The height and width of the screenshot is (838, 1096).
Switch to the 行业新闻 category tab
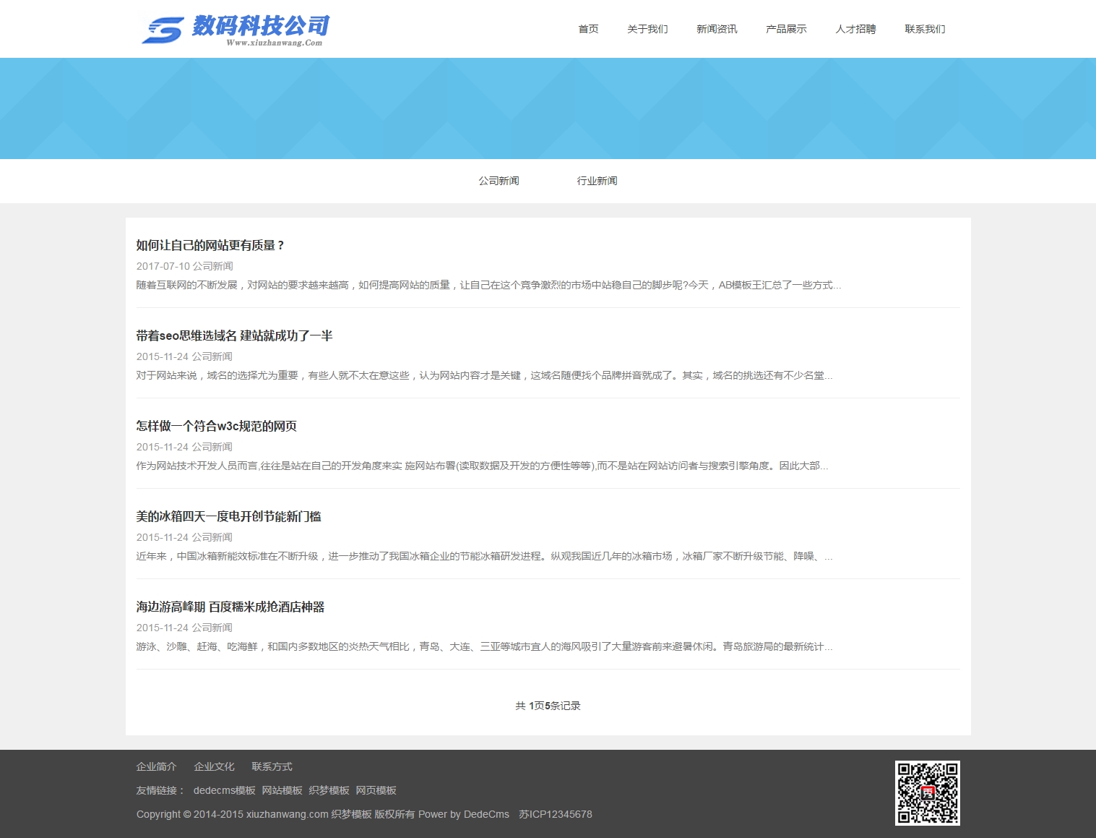tap(597, 181)
